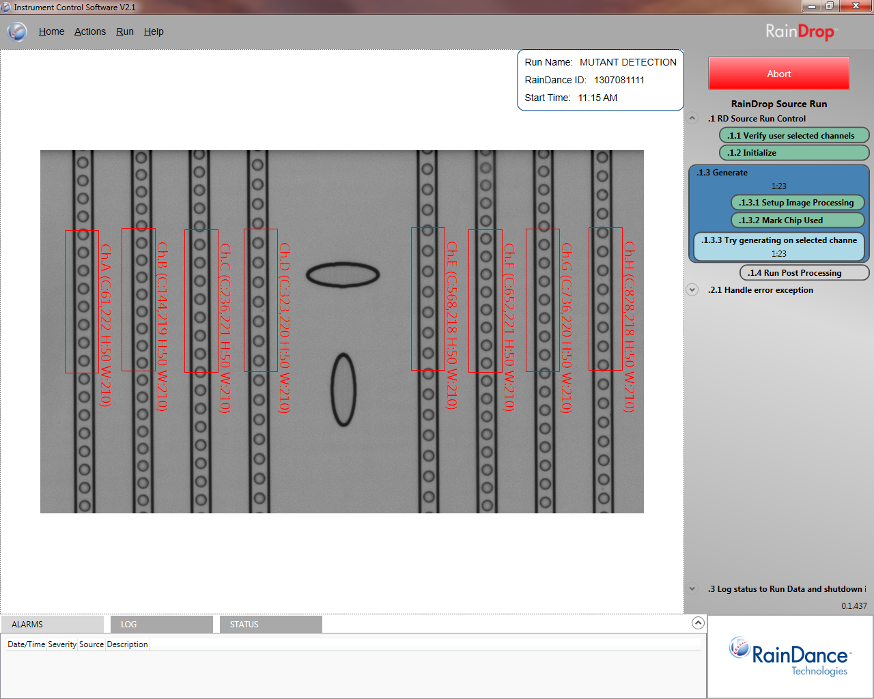Click the Ch.F channel label in the image
Image resolution: width=874 pixels, height=699 pixels.
[509, 327]
